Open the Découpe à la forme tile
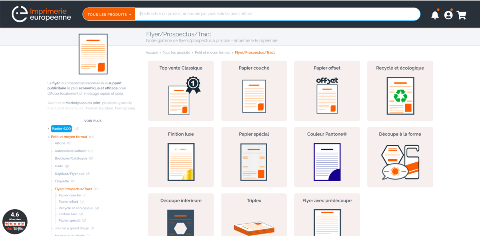 coord(400,157)
